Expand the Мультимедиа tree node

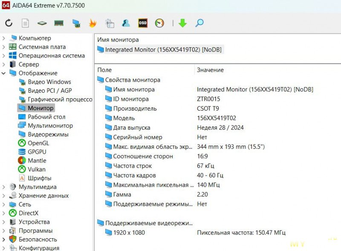(x=3, y=187)
